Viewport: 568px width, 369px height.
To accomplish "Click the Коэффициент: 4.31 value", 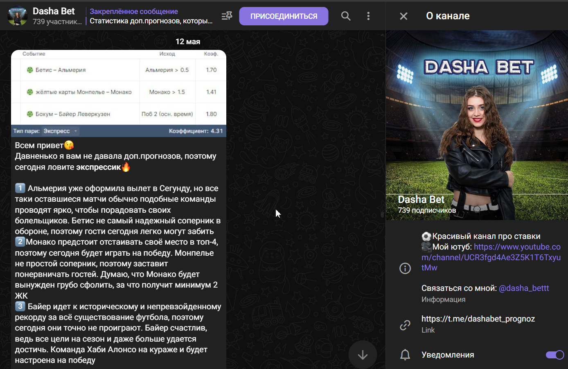I will coord(196,131).
